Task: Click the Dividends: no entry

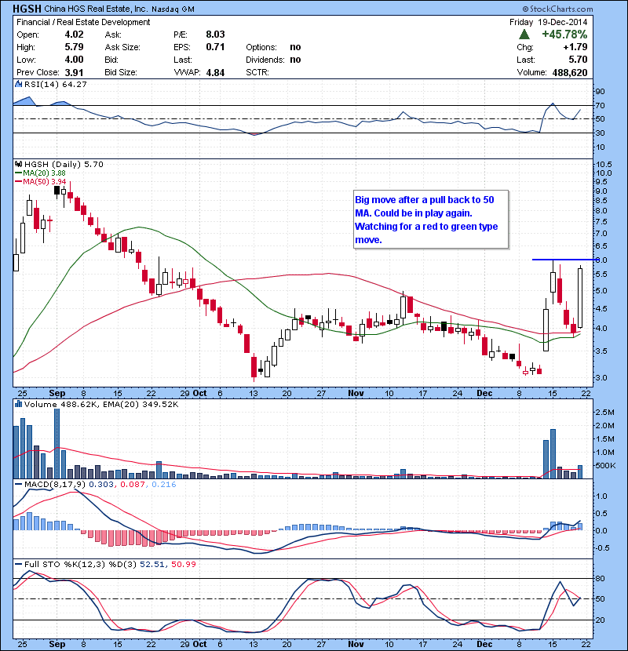Action: pyautogui.click(x=273, y=60)
